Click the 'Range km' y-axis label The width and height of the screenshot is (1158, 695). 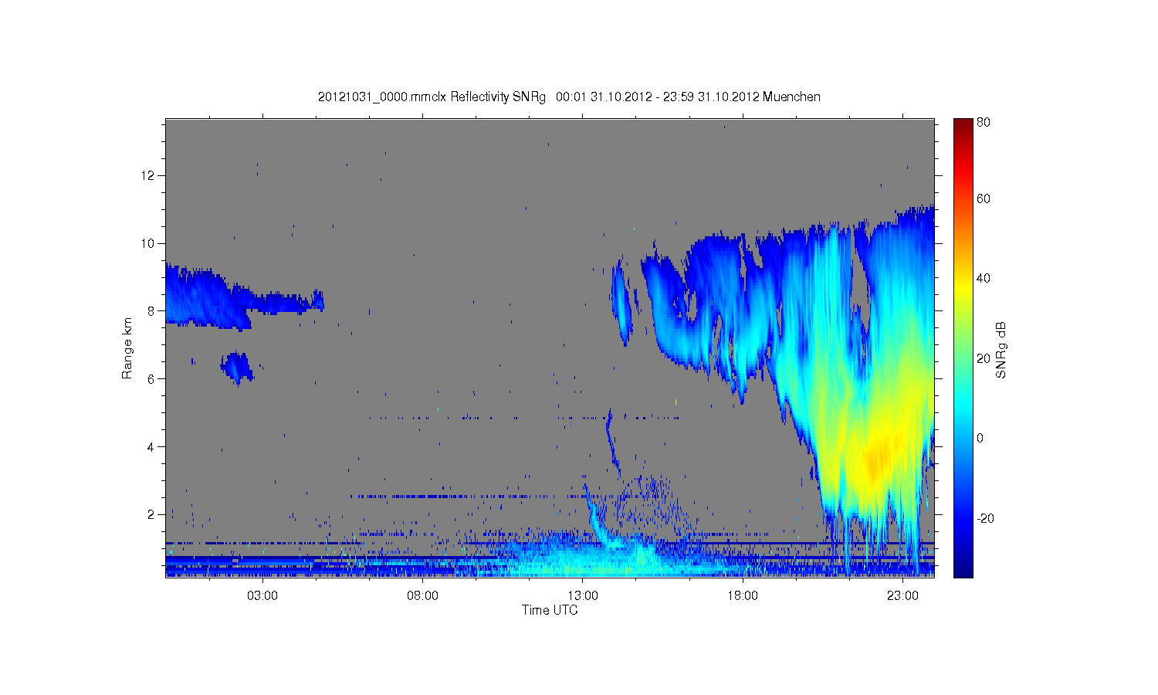tap(127, 348)
